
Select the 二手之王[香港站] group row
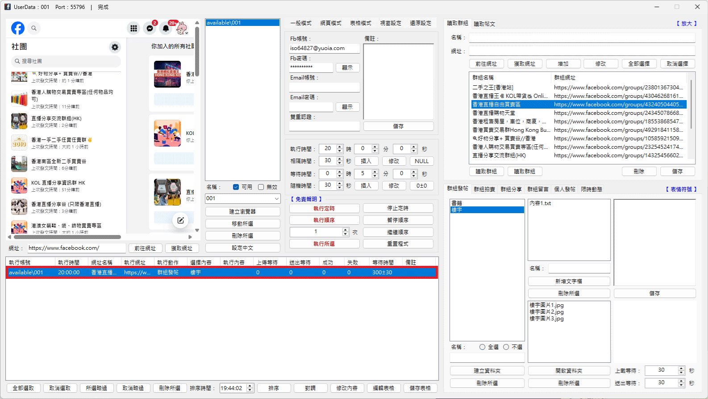[579, 88]
